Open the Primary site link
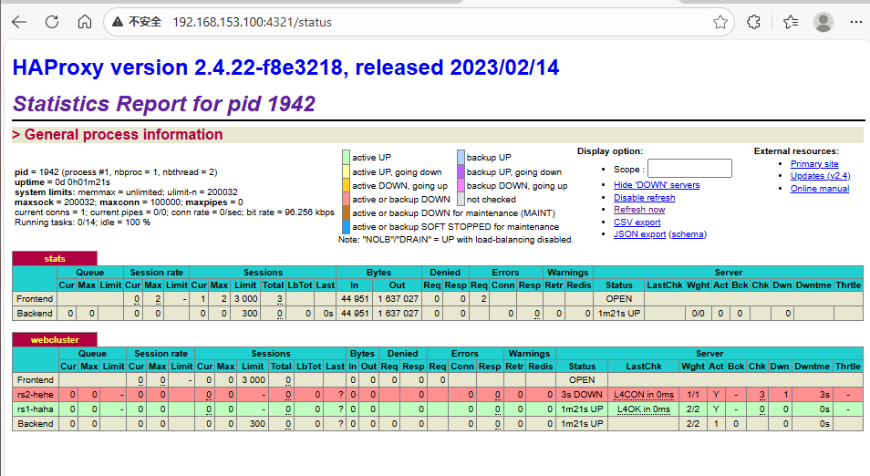The width and height of the screenshot is (870, 476). [814, 163]
